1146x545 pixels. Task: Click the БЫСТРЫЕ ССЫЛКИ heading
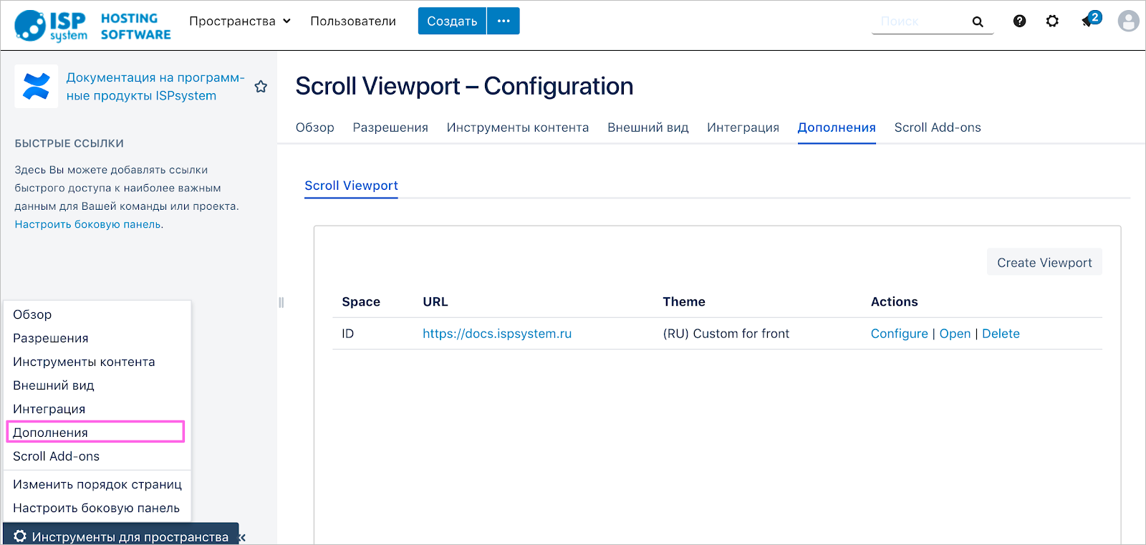point(69,143)
